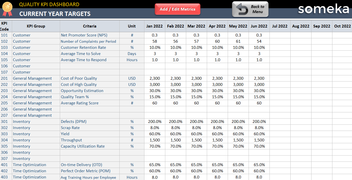This screenshot has width=352, height=180.
Task: Select Jun 2022 complaints target value 54
Action: (x=259, y=41)
